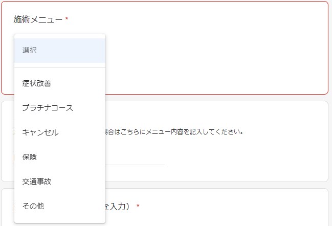The width and height of the screenshot is (332, 226).
Task: Click the 施術メニュー question title
Action: pyautogui.click(x=38, y=20)
